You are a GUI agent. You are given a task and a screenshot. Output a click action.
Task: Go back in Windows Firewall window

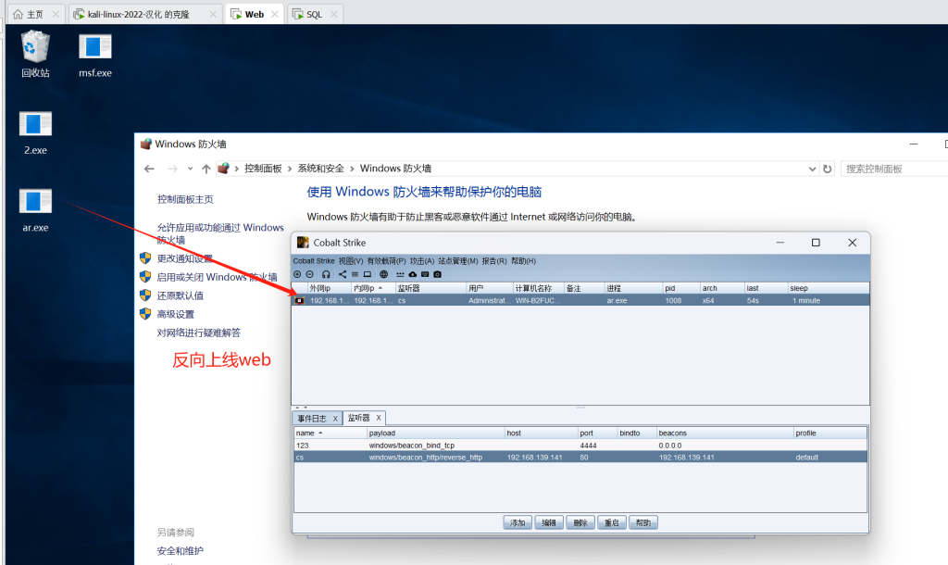[x=149, y=169]
